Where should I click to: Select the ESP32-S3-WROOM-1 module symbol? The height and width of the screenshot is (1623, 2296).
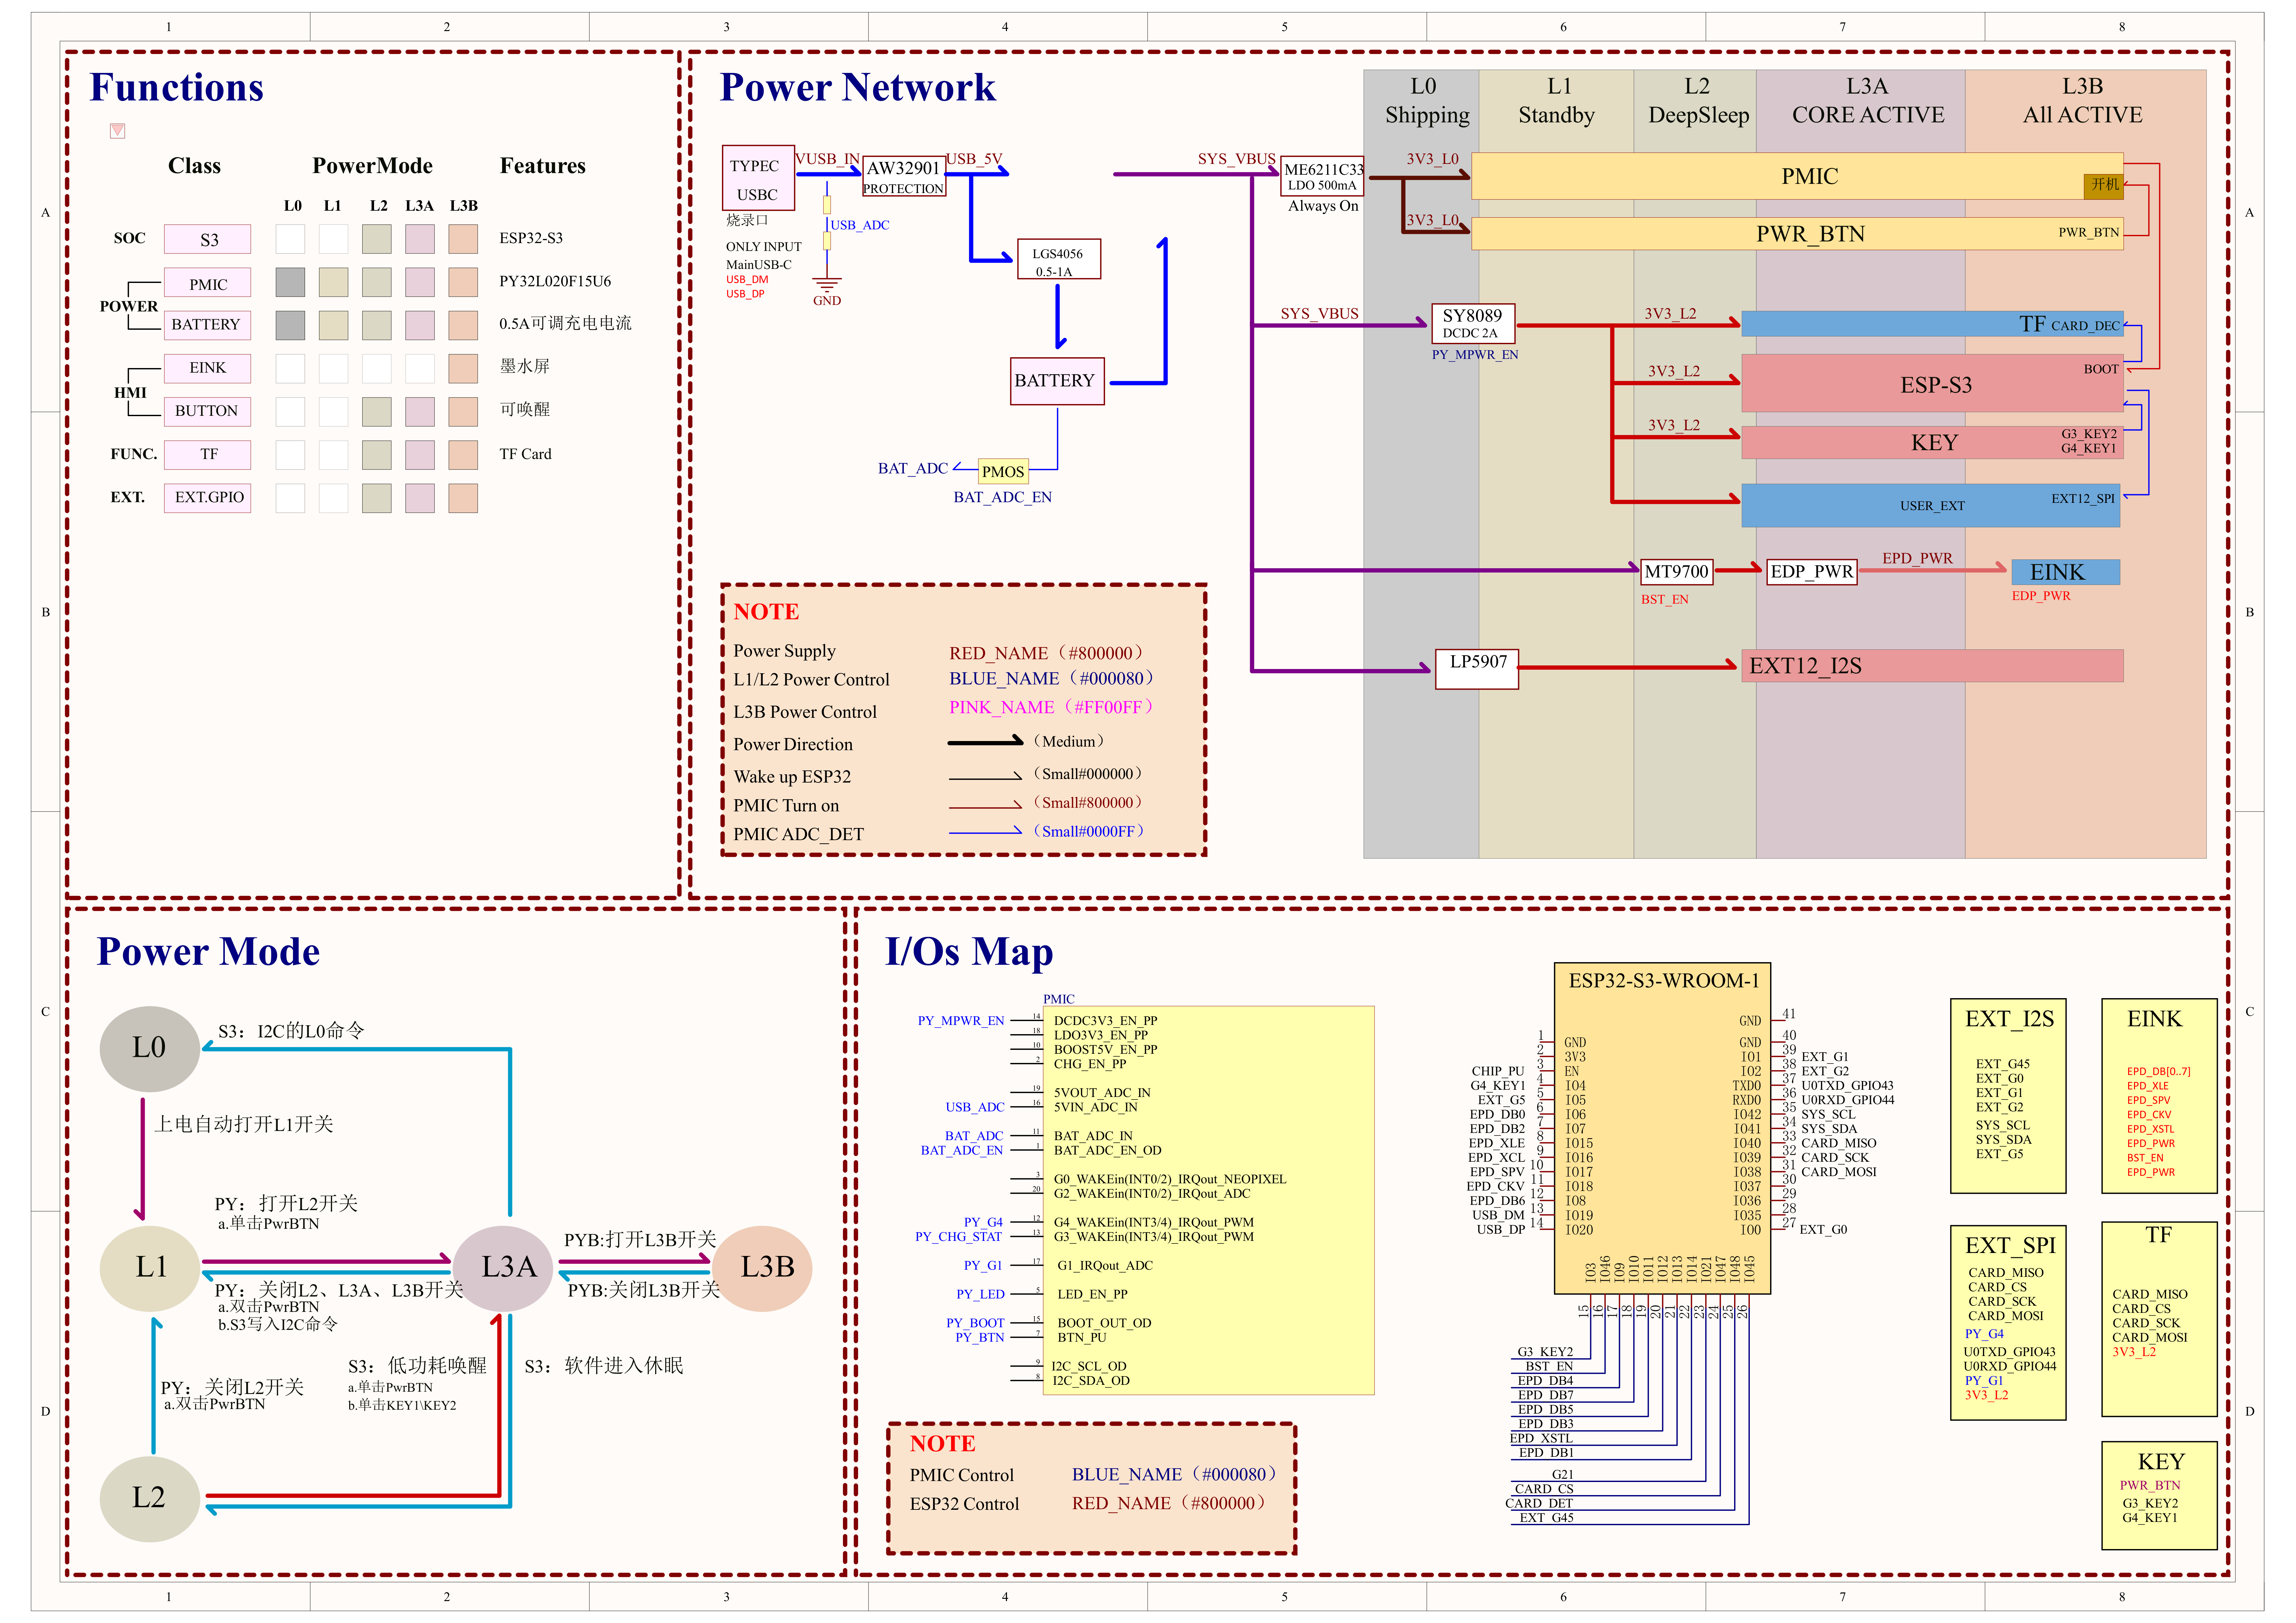1662,1128
